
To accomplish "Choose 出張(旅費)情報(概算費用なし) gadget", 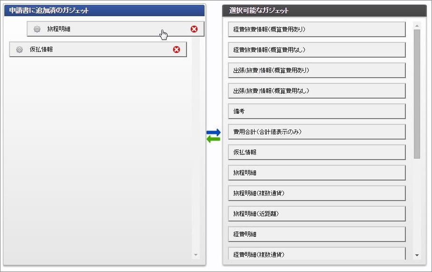I will pyautogui.click(x=317, y=91).
